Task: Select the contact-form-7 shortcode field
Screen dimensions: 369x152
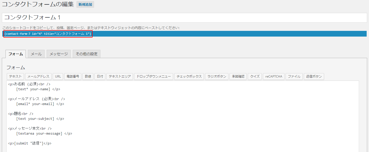Action: 184,34
